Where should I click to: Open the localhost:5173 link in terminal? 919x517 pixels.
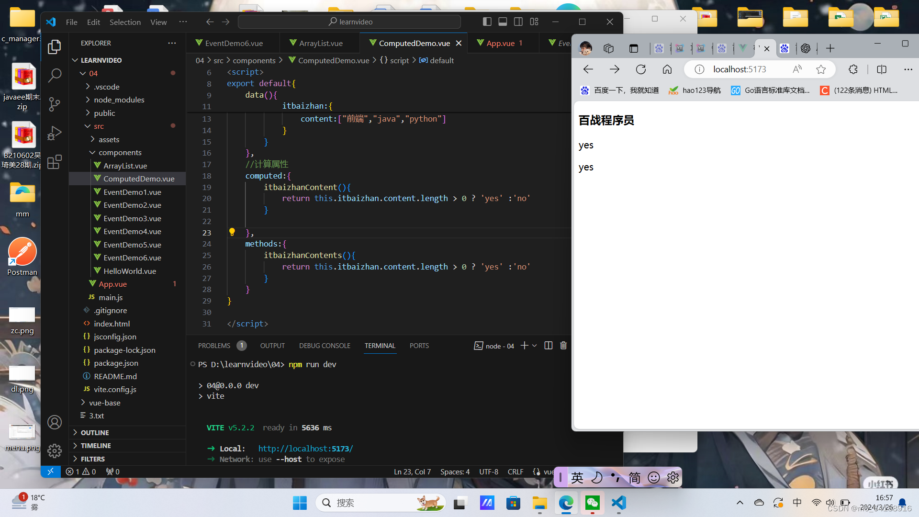(305, 449)
